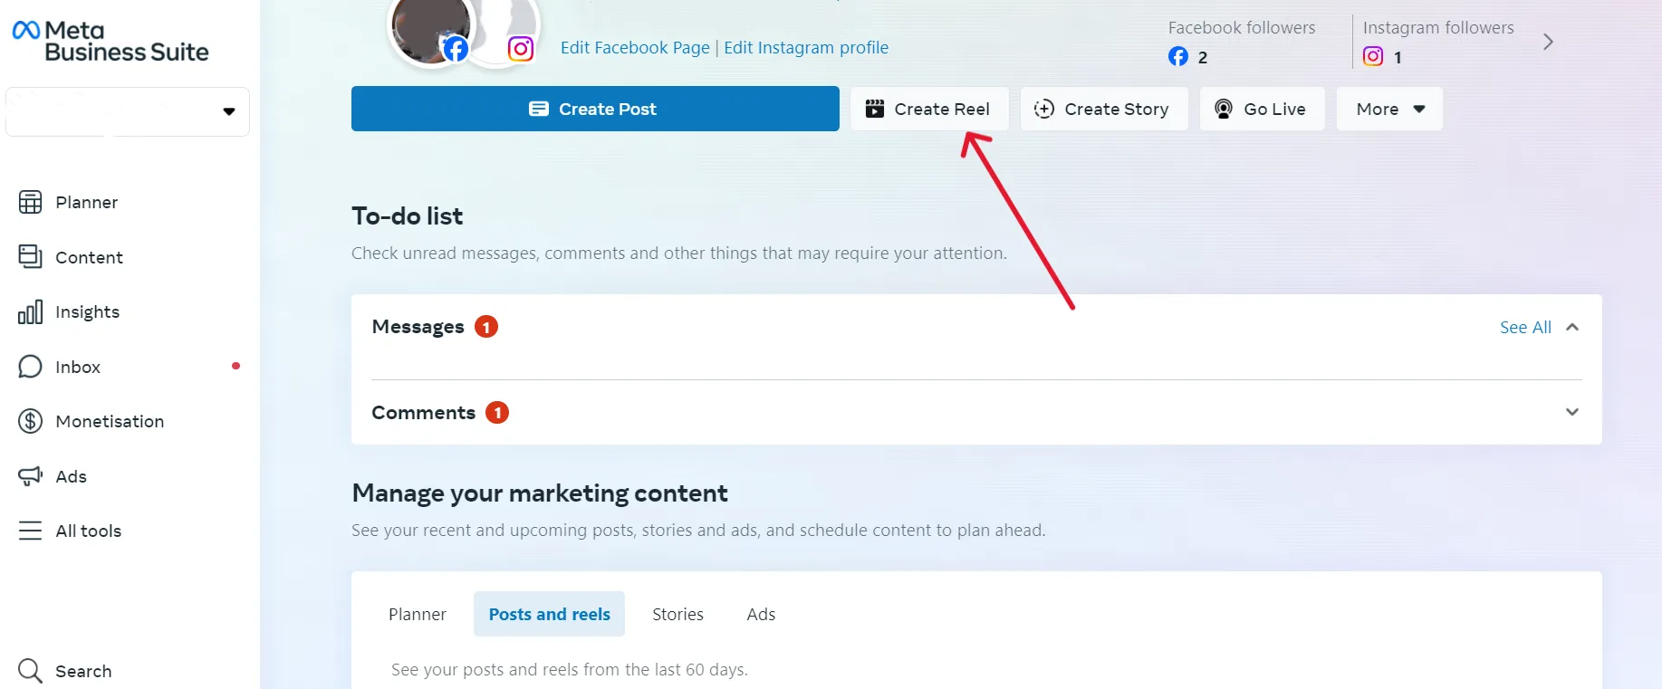
Task: Open the Ads megaphone icon
Action: pyautogui.click(x=30, y=476)
